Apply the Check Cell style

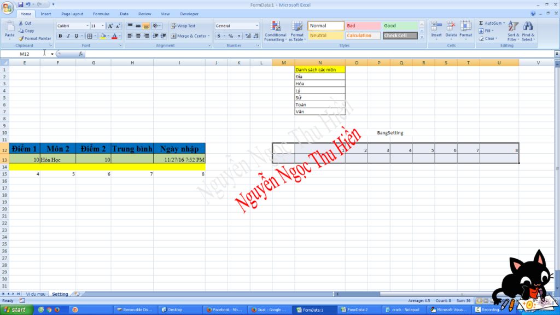pos(400,36)
